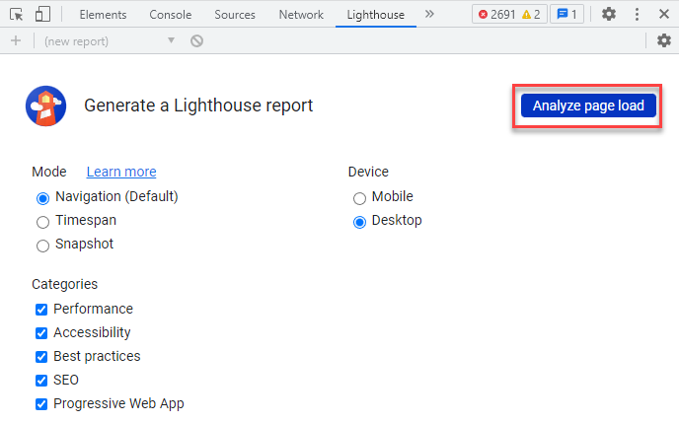Click the Analyze page load button
The image size is (679, 423).
[x=588, y=106]
